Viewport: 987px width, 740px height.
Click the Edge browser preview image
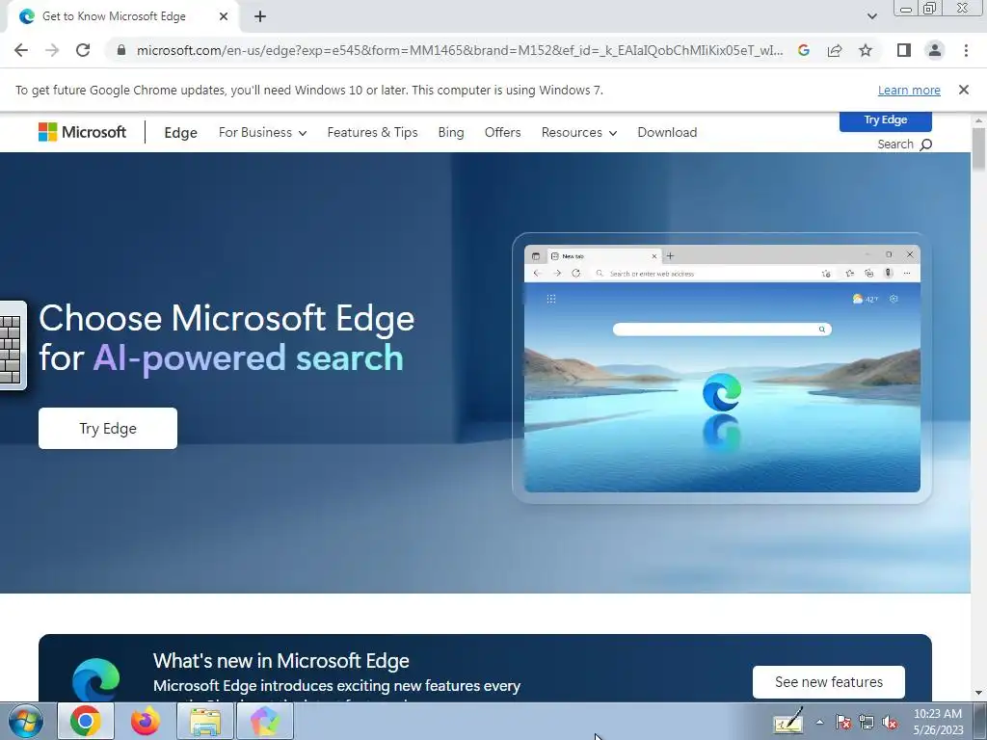click(x=722, y=368)
